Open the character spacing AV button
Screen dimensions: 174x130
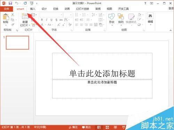(x=66, y=20)
